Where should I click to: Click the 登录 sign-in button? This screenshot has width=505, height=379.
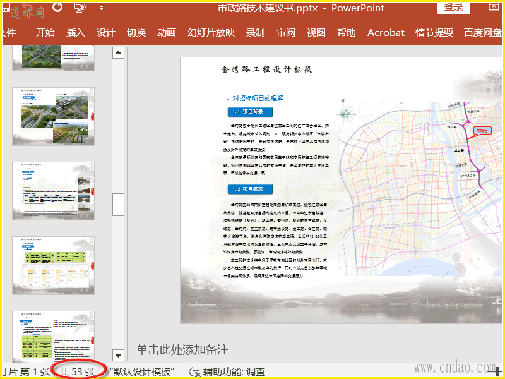[x=453, y=7]
